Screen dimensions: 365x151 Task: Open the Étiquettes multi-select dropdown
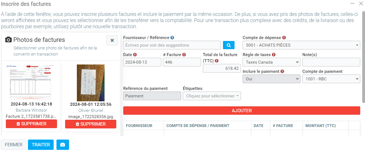(x=212, y=96)
